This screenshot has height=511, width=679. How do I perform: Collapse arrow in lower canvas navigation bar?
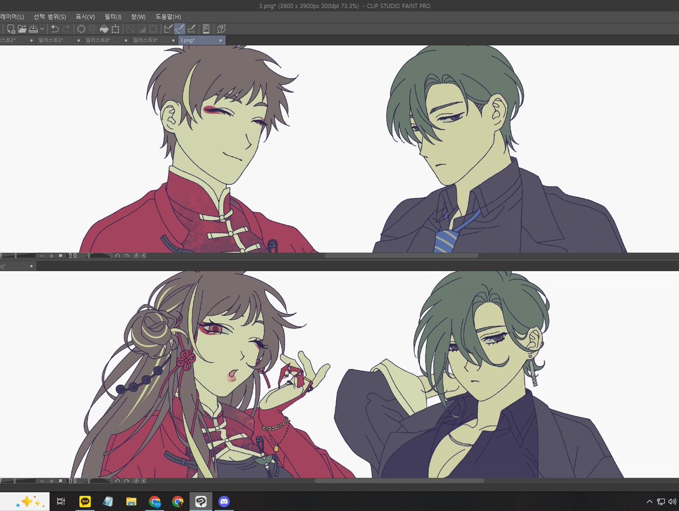click(144, 481)
